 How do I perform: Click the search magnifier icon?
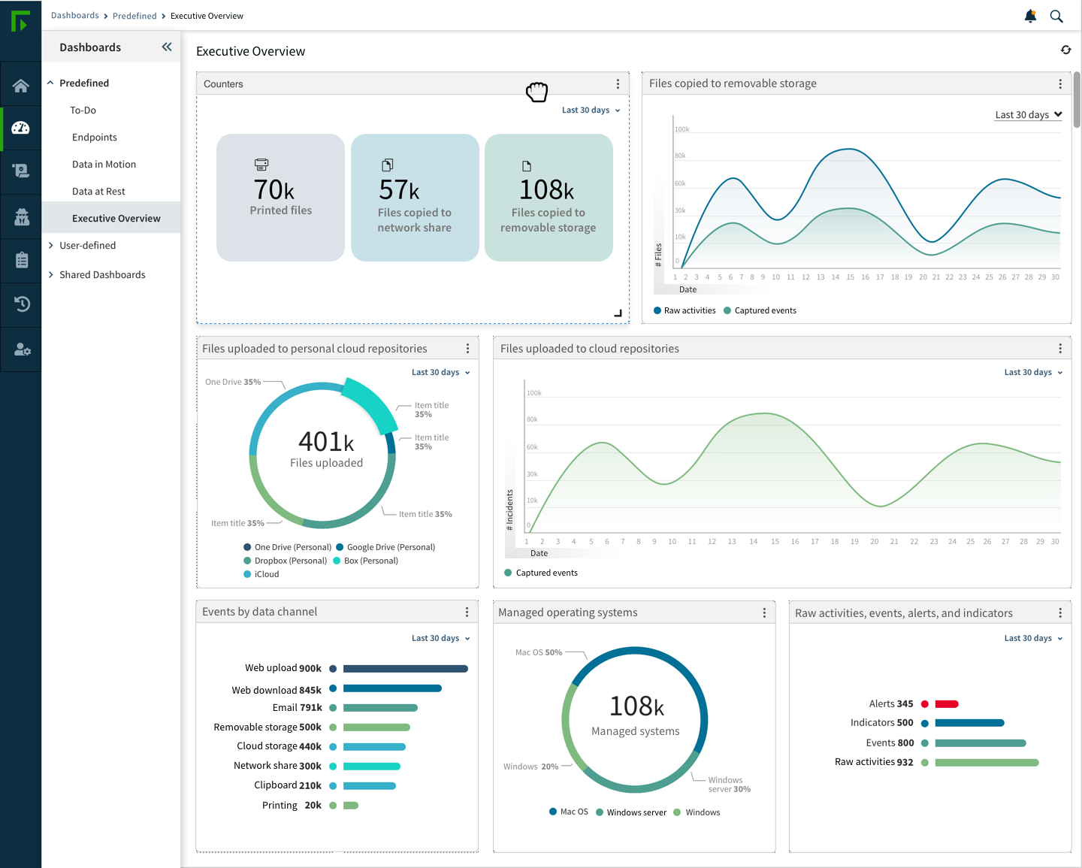1056,16
